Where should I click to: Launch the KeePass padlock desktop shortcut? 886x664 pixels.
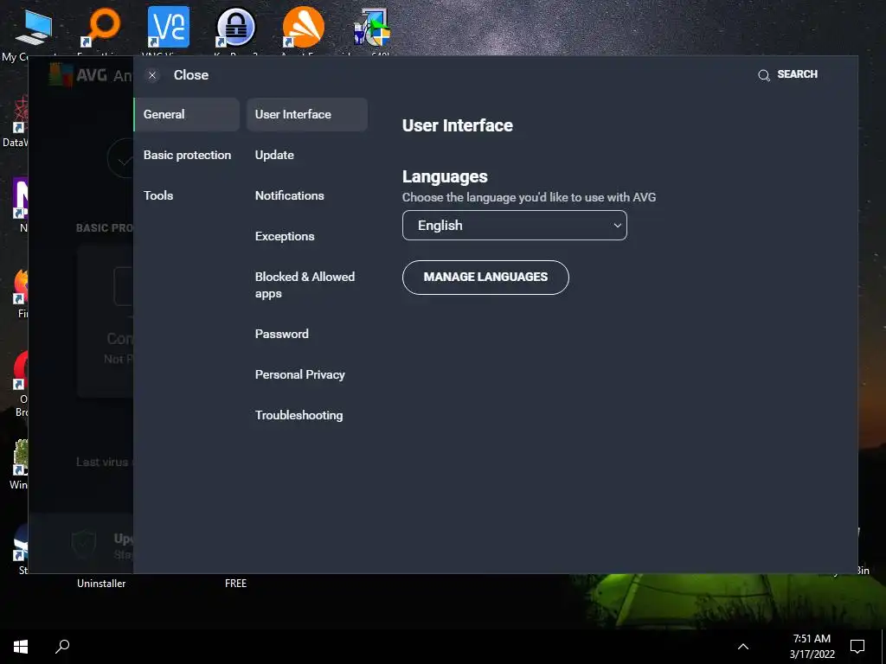pos(235,27)
